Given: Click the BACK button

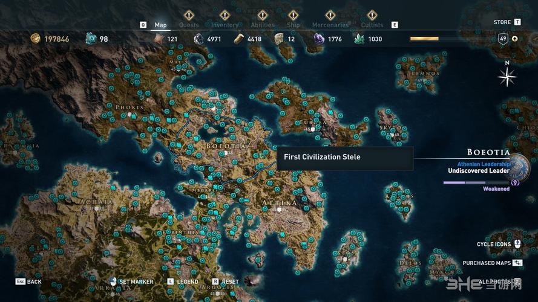Looking at the screenshot, I should click(x=28, y=281).
